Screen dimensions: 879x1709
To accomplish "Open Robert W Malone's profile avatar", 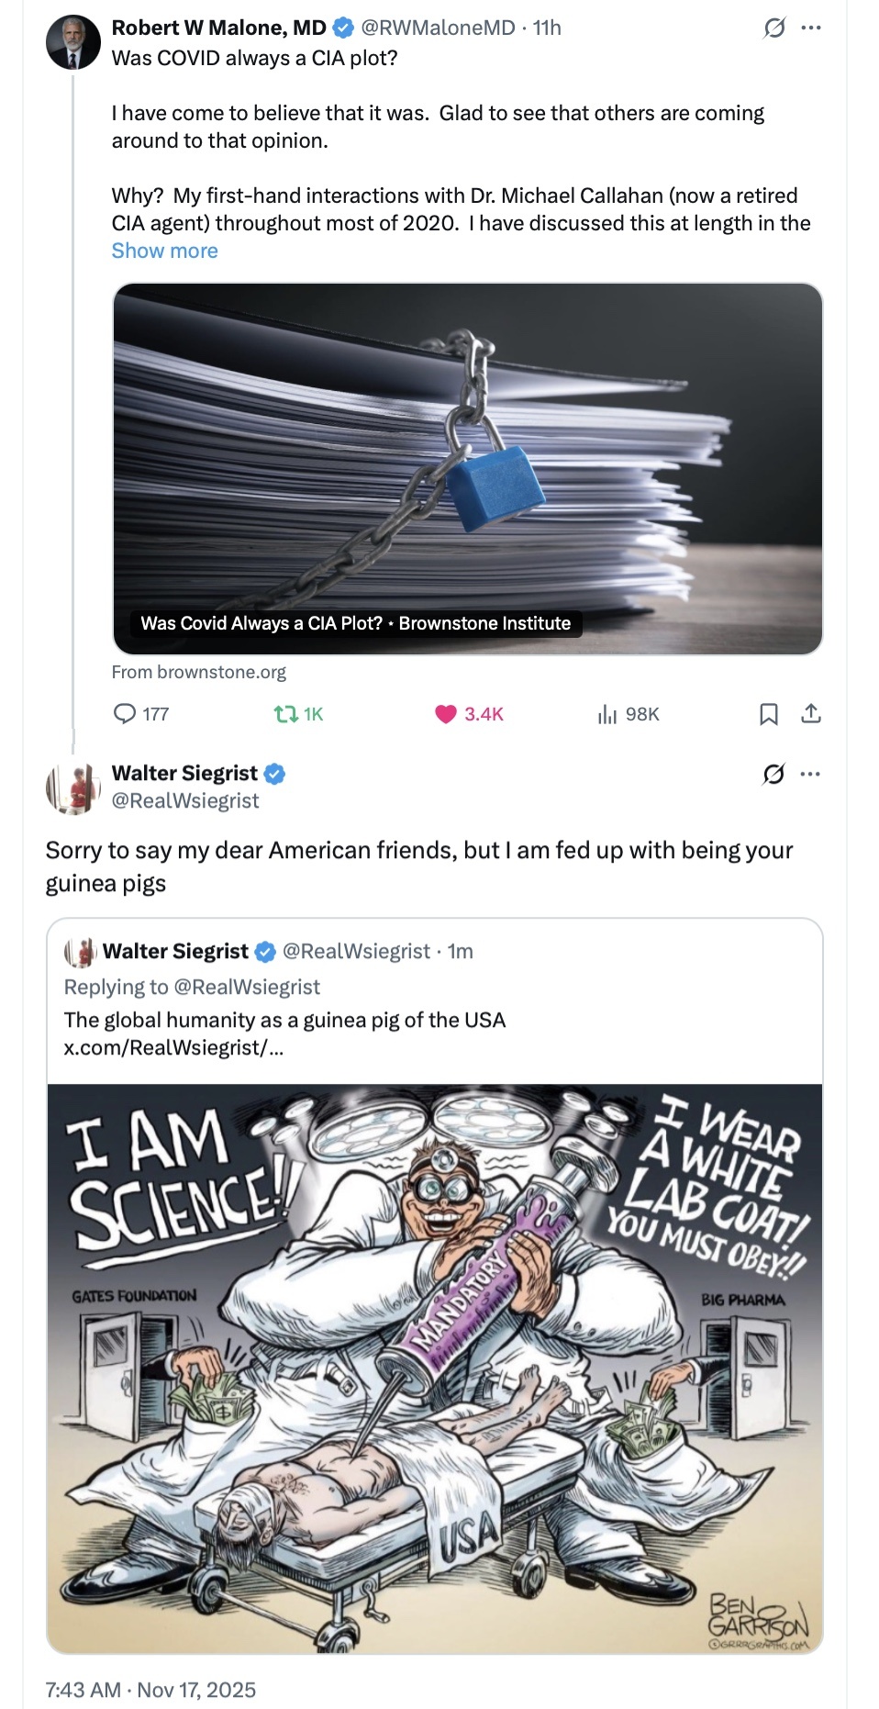I will coord(73,42).
